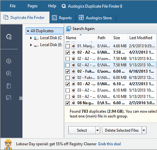Click the sidebar panel resize handle
Screen dimensions: 157x150
pyautogui.click(x=21, y=98)
